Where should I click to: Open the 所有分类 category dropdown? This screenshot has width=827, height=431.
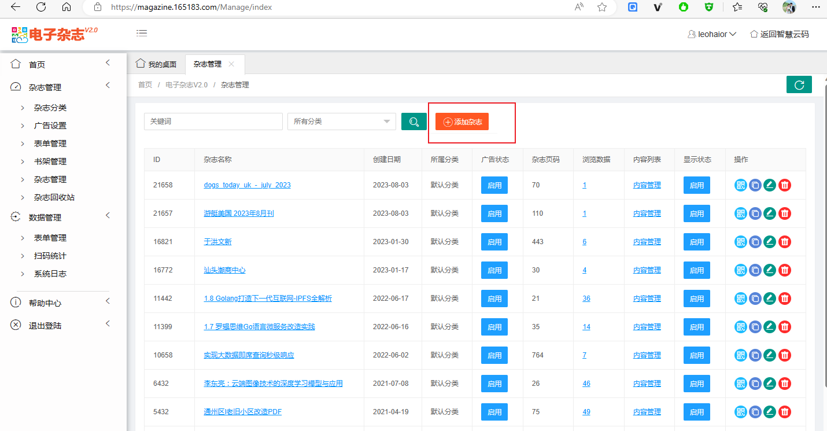pos(341,121)
